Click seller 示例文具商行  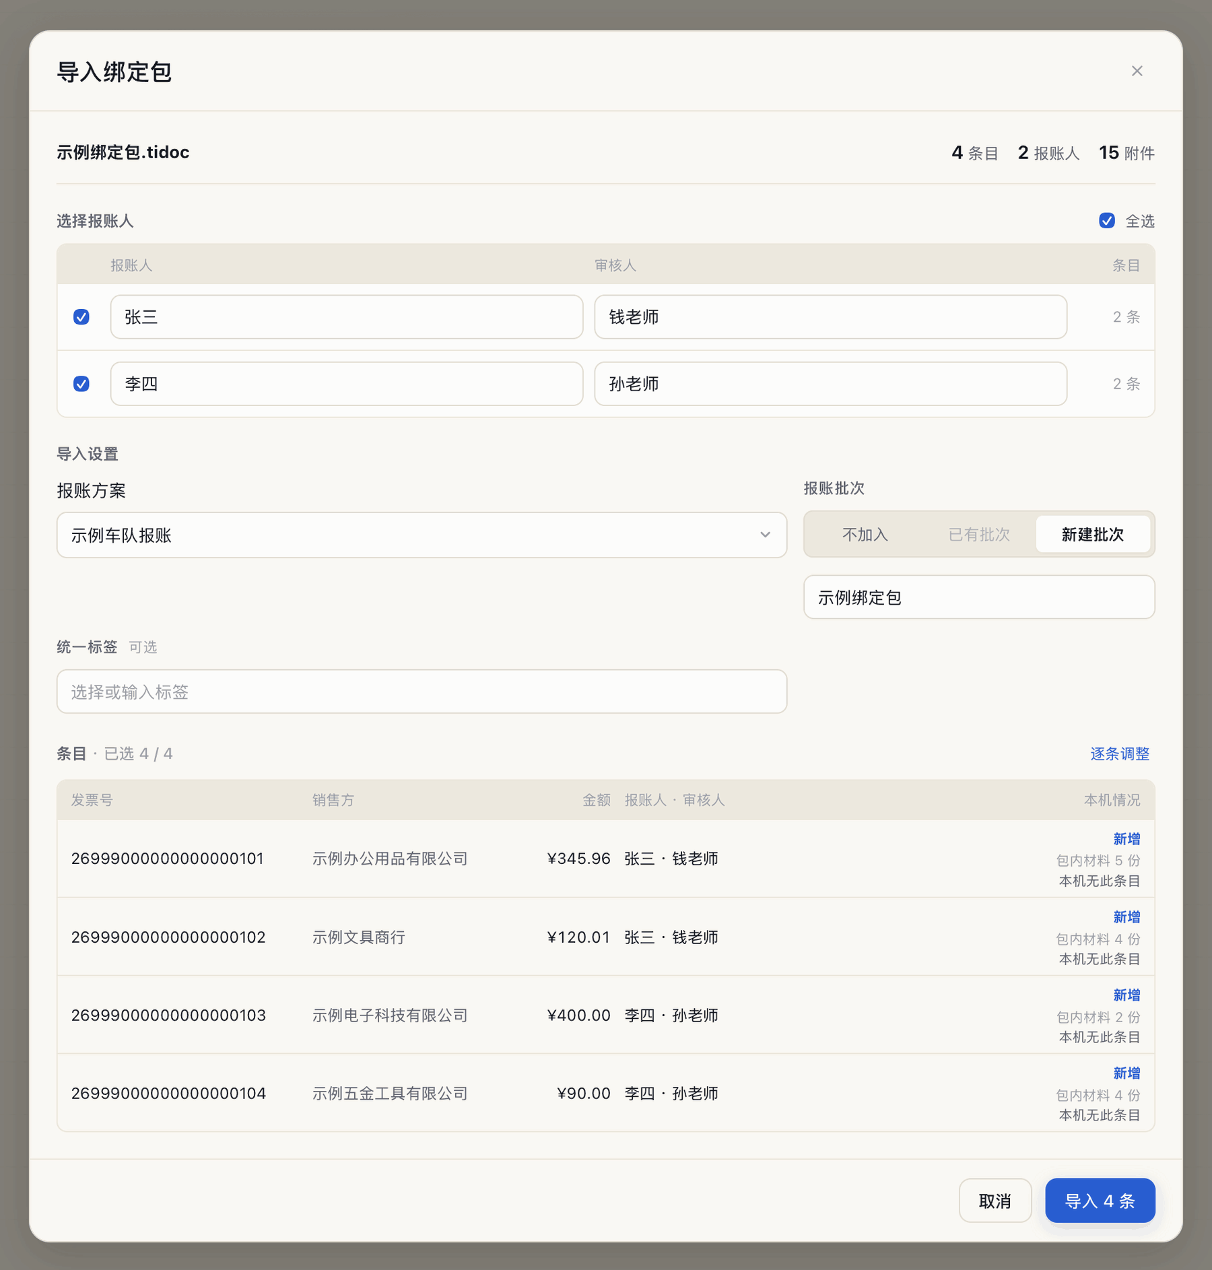pos(358,937)
